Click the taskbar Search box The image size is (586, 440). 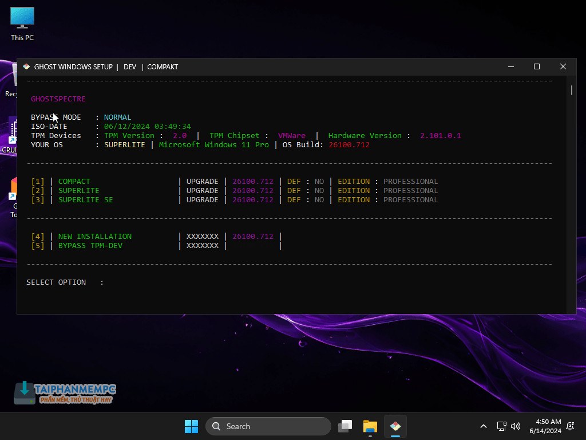point(268,426)
